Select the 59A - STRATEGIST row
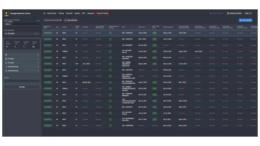 [x=150, y=126]
